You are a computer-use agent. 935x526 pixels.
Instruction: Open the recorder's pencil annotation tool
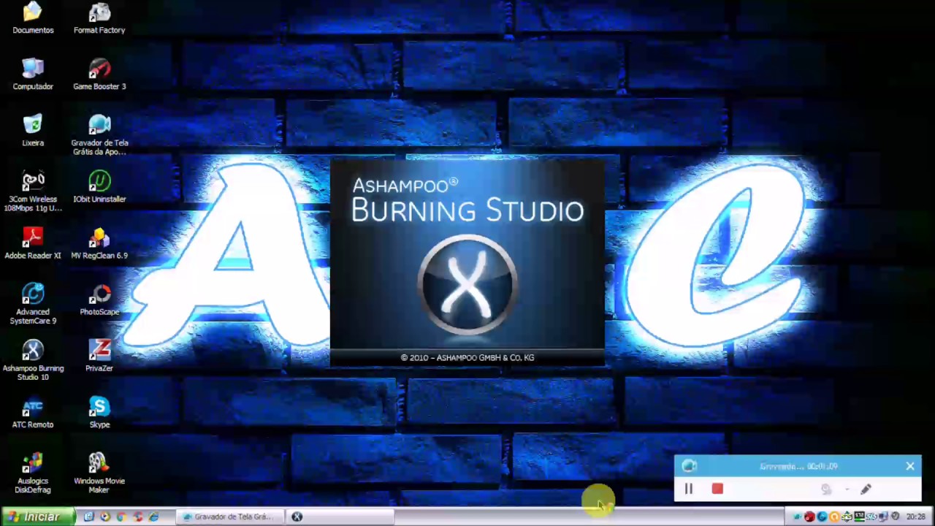(x=866, y=489)
